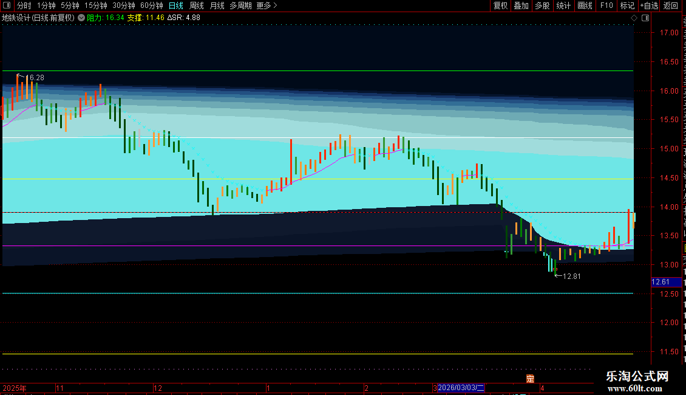Switch to 分时 chart tab
686x395 pixels.
(24, 5)
